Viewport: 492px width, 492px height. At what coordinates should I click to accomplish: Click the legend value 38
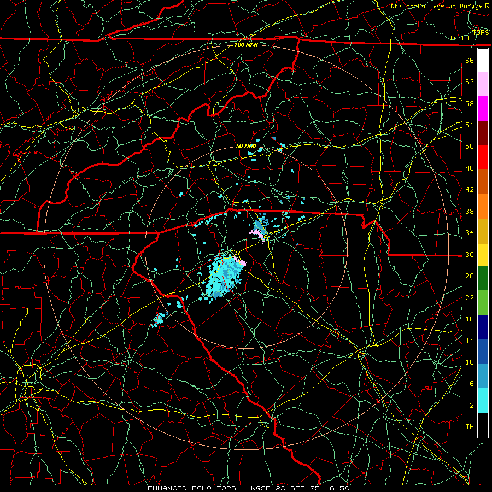pos(470,211)
